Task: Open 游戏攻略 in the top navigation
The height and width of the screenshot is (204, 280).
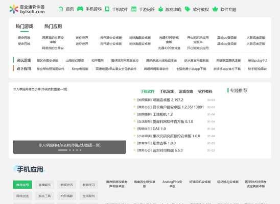Action: [173, 9]
